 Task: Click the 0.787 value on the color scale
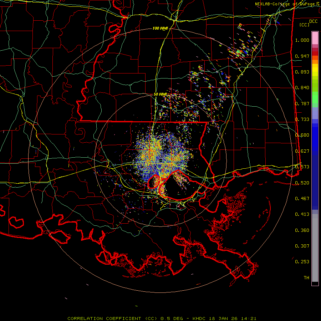click(x=302, y=103)
